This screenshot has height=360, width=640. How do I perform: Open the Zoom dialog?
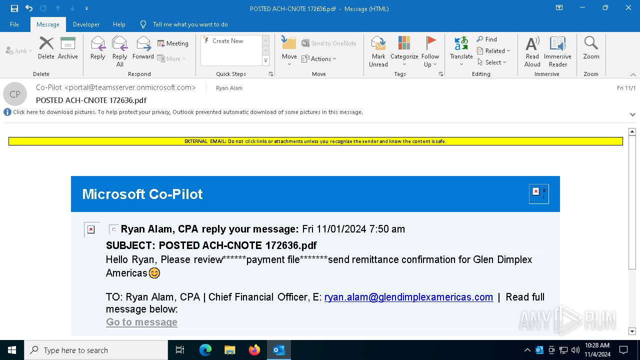coord(591,48)
